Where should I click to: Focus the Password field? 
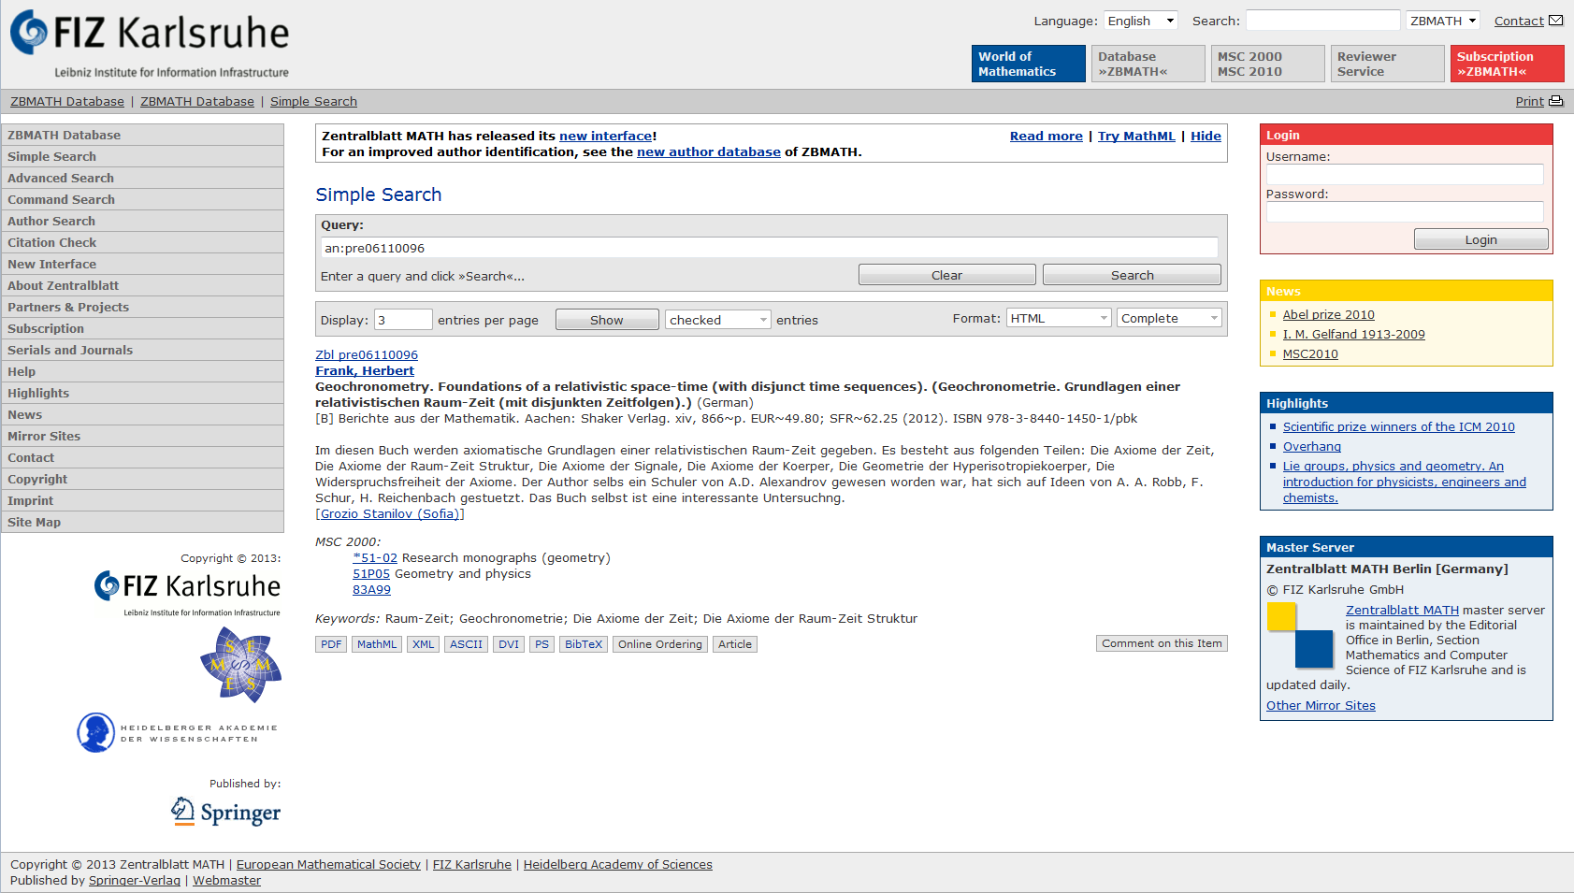tap(1405, 211)
